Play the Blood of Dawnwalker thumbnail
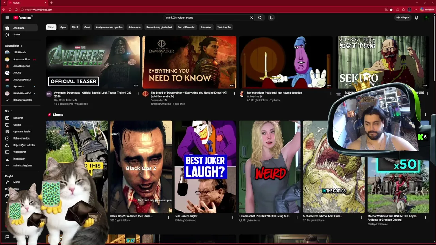 pos(189,63)
